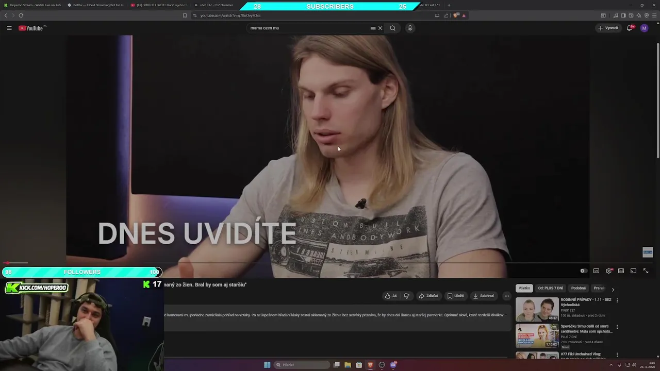660x371 pixels.
Task: Click the taskbar Hľadať search box
Action: (x=302, y=365)
